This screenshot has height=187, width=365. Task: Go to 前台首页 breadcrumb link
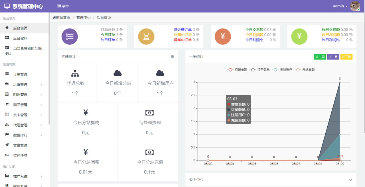62,18
